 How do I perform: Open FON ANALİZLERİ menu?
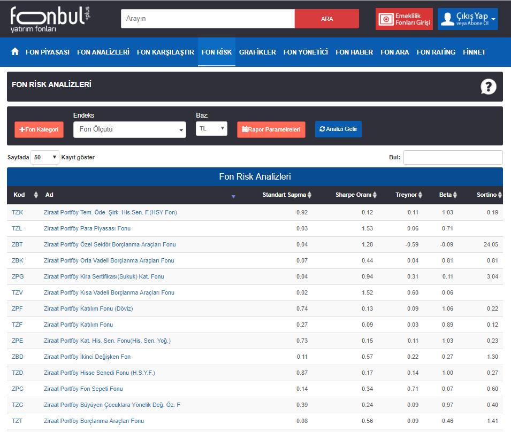click(x=103, y=52)
